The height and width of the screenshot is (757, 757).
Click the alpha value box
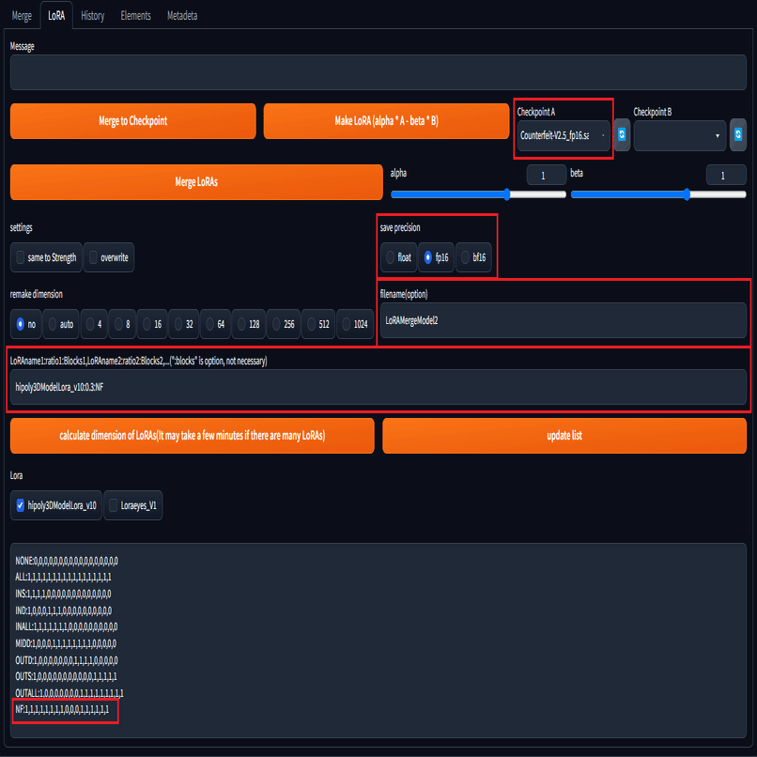546,176
